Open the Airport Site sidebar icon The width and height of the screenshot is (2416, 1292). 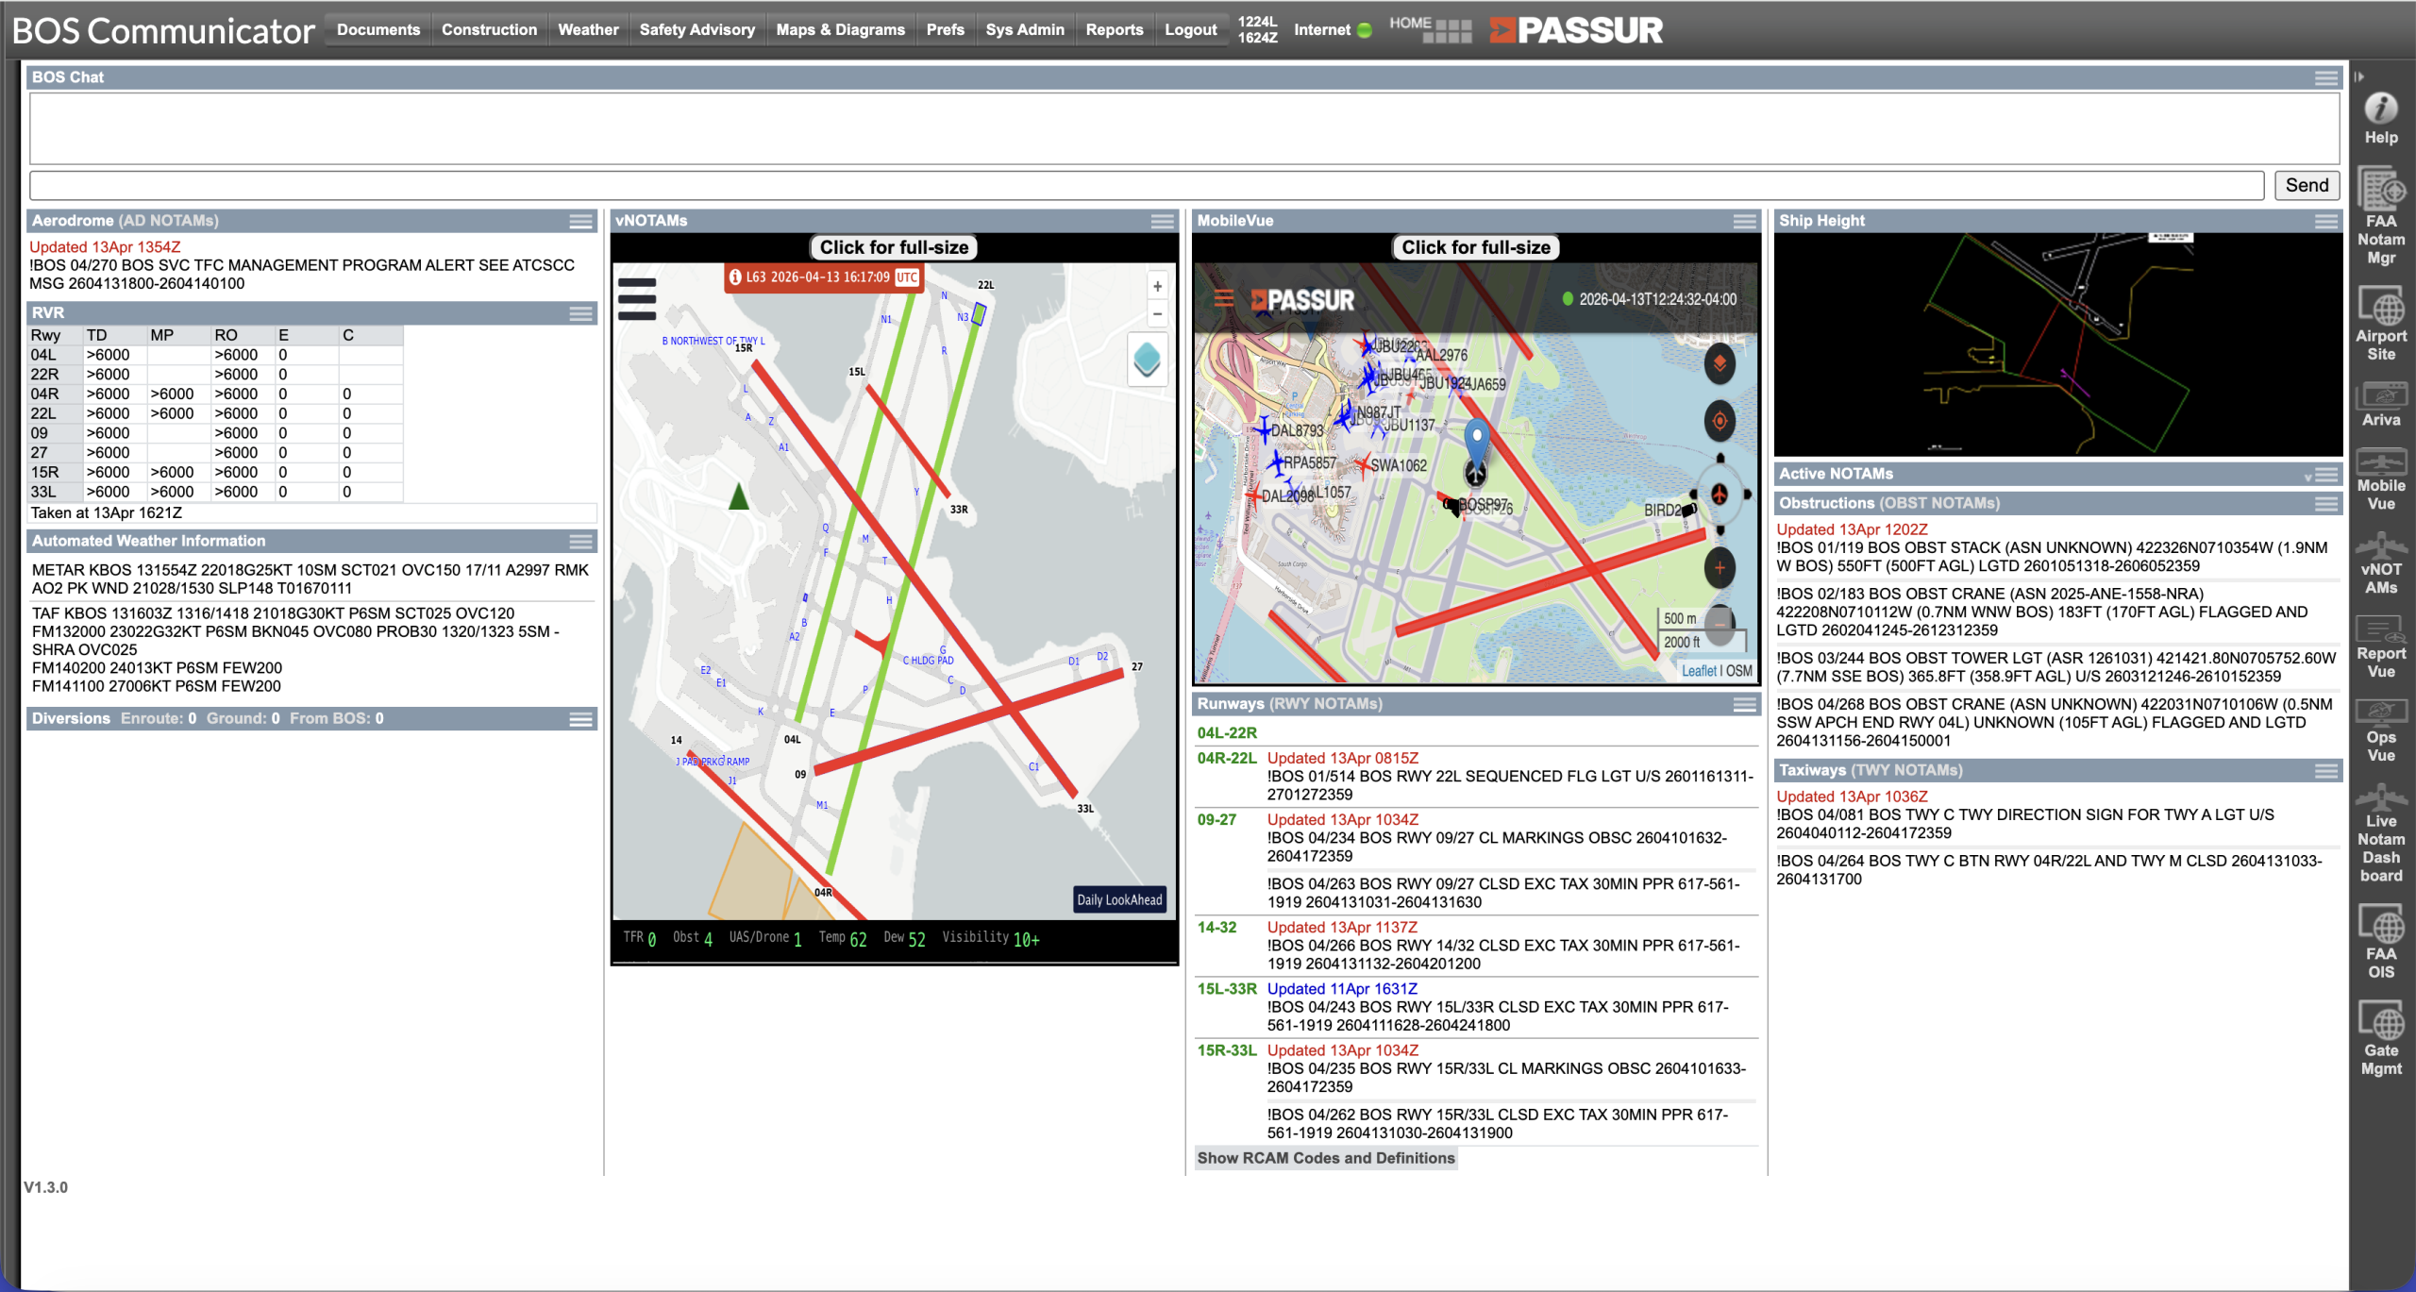pyautogui.click(x=2380, y=310)
